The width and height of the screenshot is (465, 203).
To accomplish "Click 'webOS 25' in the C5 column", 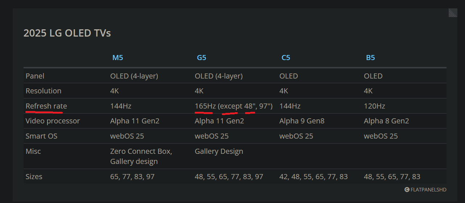I will [x=296, y=136].
